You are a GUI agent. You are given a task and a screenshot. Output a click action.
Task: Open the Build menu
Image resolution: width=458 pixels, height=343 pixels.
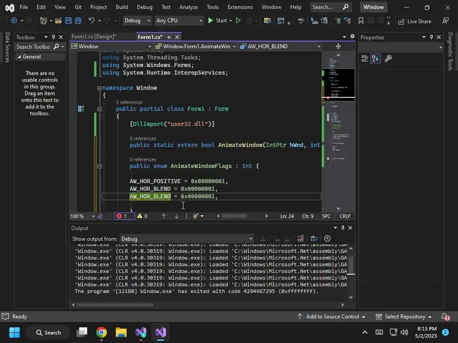122,7
